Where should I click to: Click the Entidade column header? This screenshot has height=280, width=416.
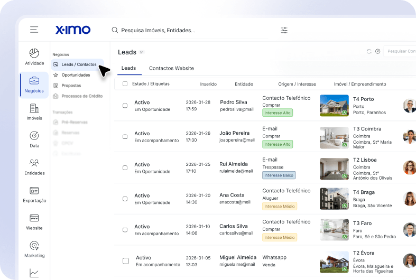[x=244, y=84]
